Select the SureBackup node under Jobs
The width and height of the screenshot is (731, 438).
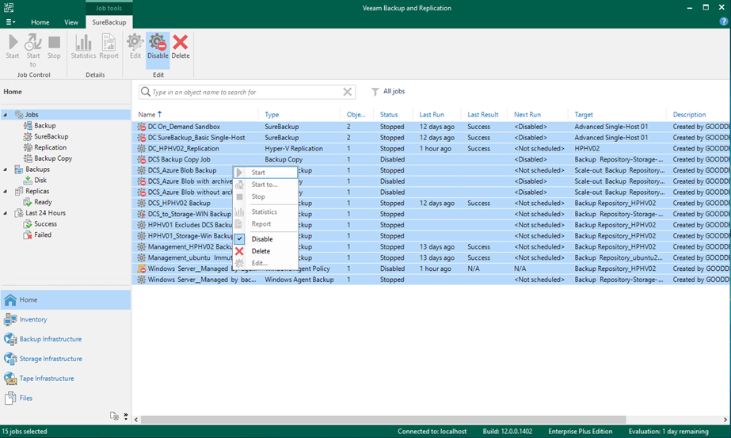pos(51,136)
